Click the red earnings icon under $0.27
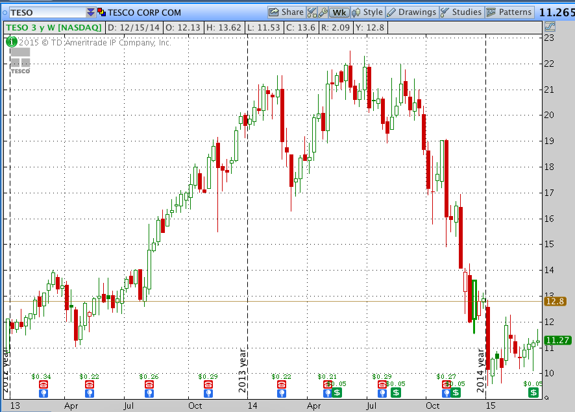Viewport: 575px width, 412px height. [x=446, y=385]
